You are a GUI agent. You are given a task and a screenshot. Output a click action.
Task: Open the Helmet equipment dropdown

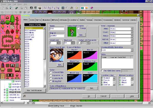coord(132,40)
